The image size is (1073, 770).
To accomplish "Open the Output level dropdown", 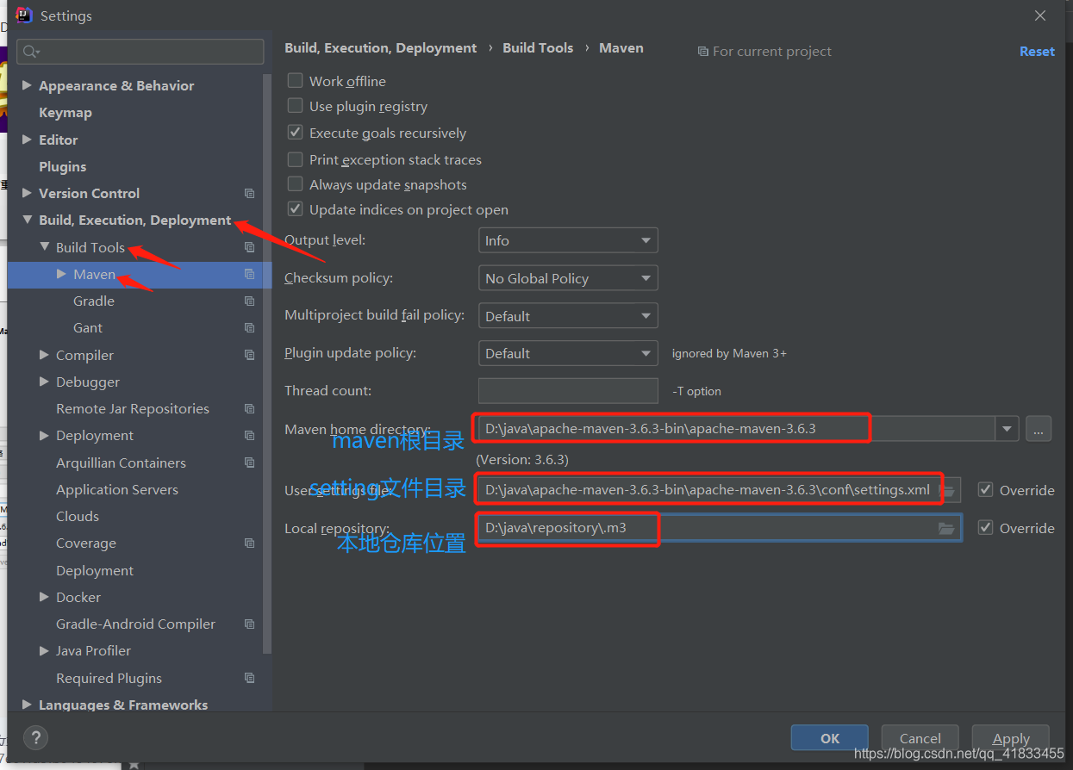I will 568,240.
